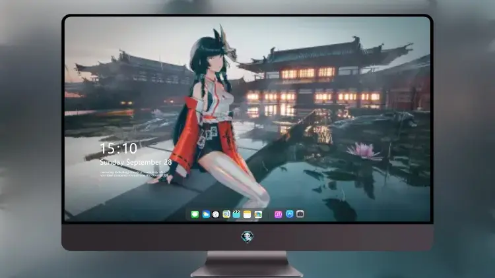The image size is (495, 278).
Task: Open the Camera app in the dock
Action: (300, 214)
